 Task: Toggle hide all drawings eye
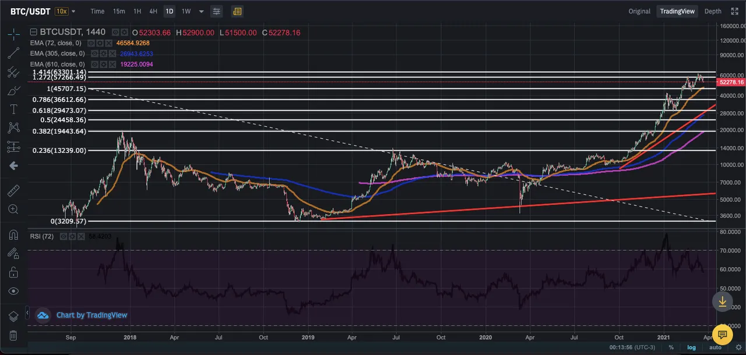(x=13, y=290)
